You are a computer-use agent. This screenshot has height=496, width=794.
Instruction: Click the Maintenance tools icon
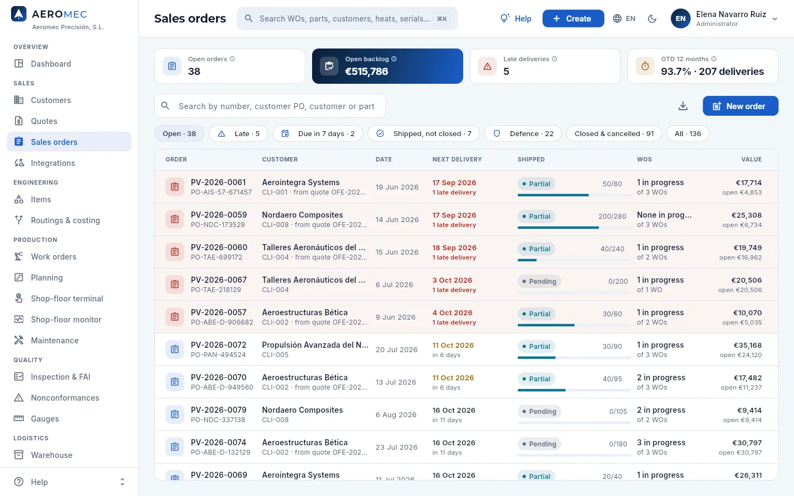coord(19,341)
